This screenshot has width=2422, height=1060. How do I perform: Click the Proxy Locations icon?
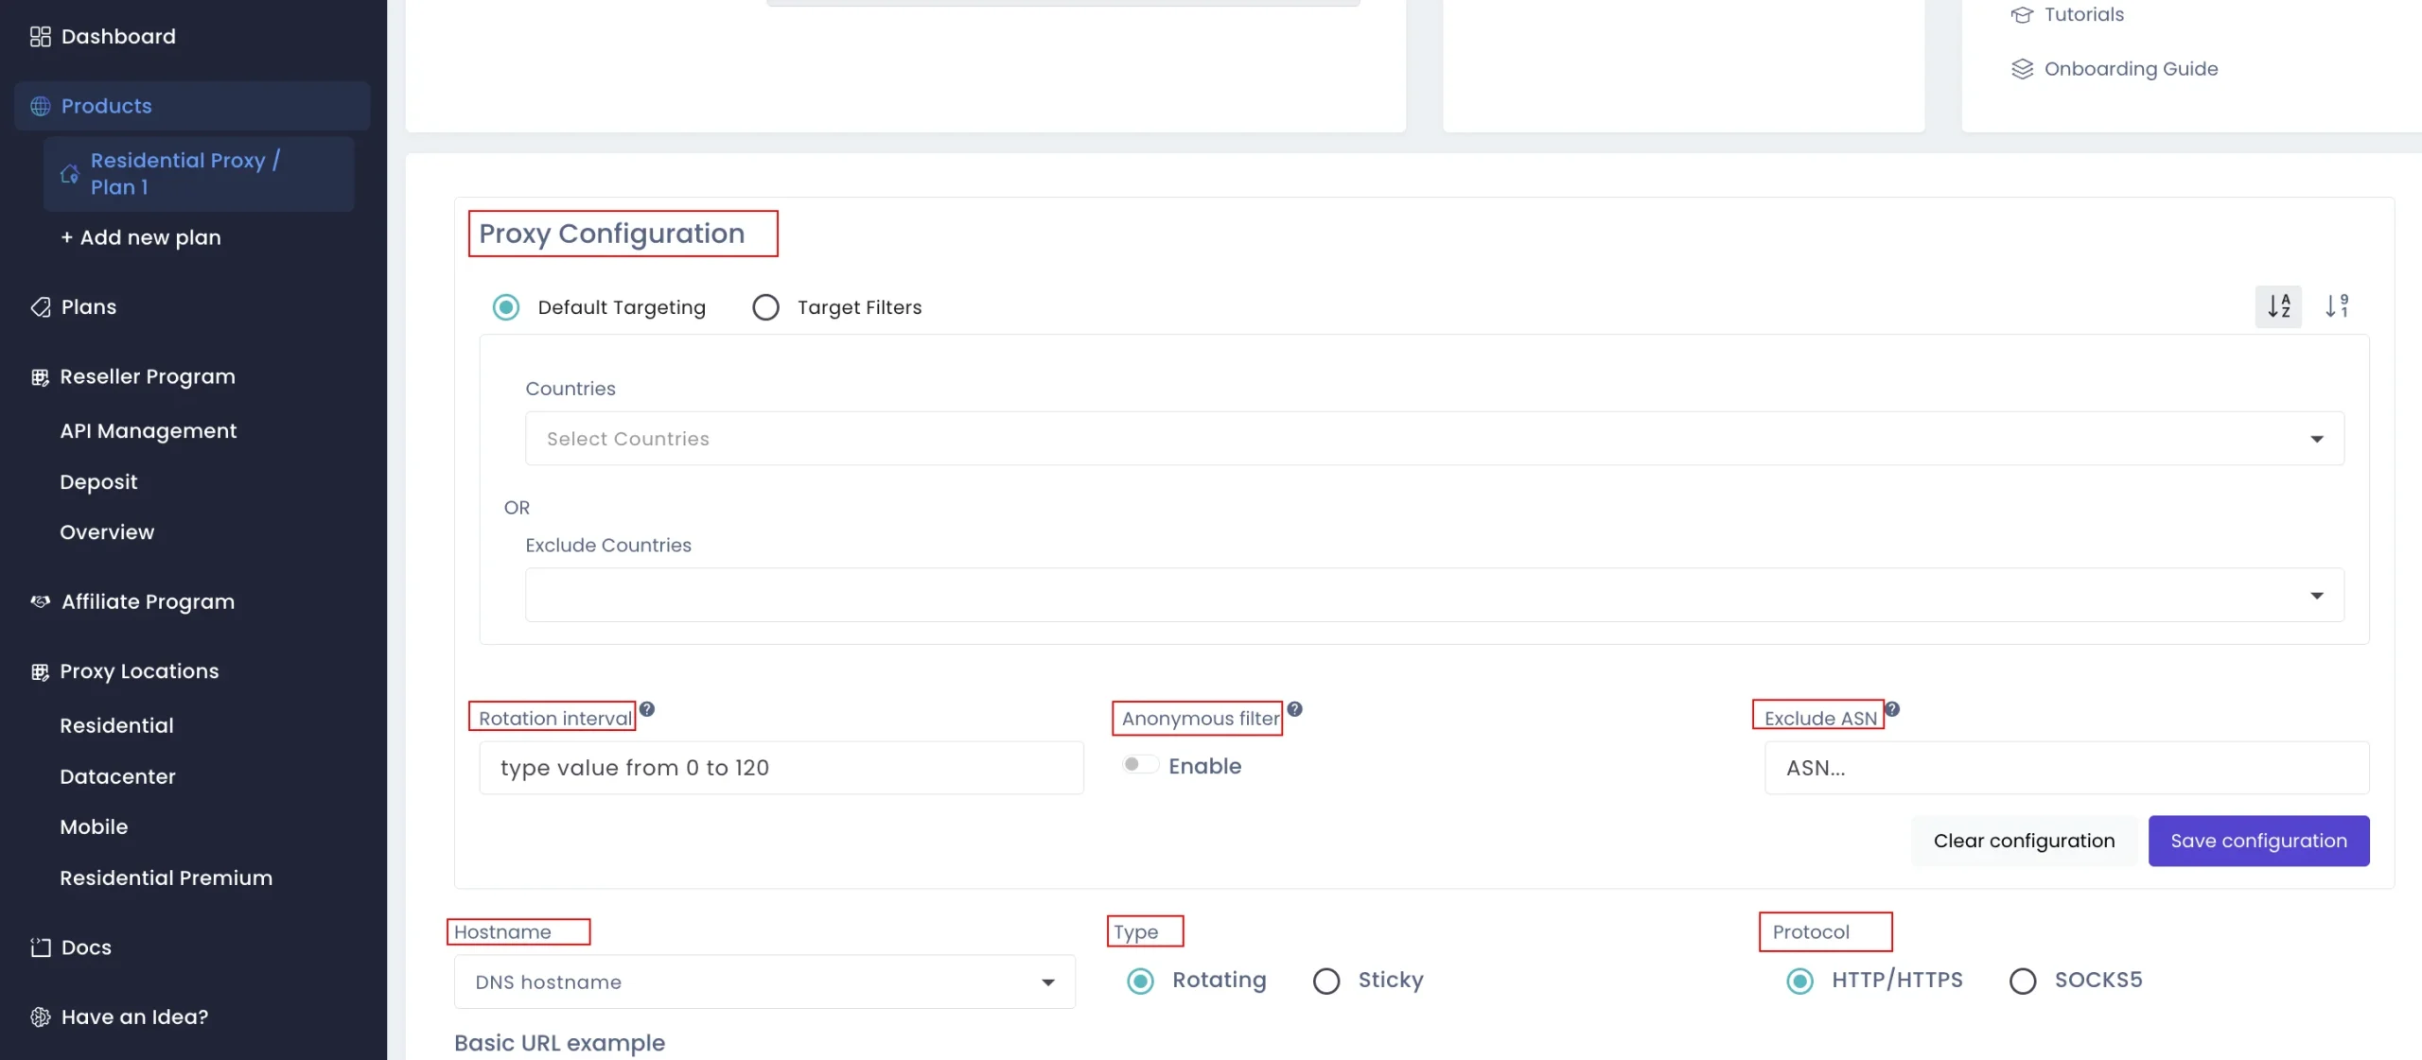(x=40, y=671)
